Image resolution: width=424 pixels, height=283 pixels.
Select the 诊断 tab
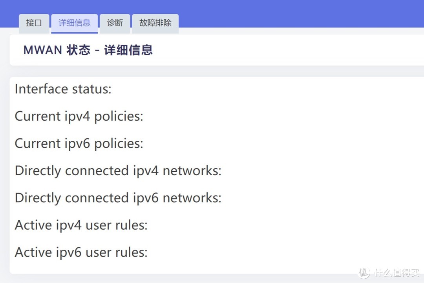[115, 23]
